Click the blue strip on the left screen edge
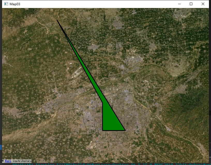Image resolution: width=211 pixels, height=165 pixels. coord(1,147)
